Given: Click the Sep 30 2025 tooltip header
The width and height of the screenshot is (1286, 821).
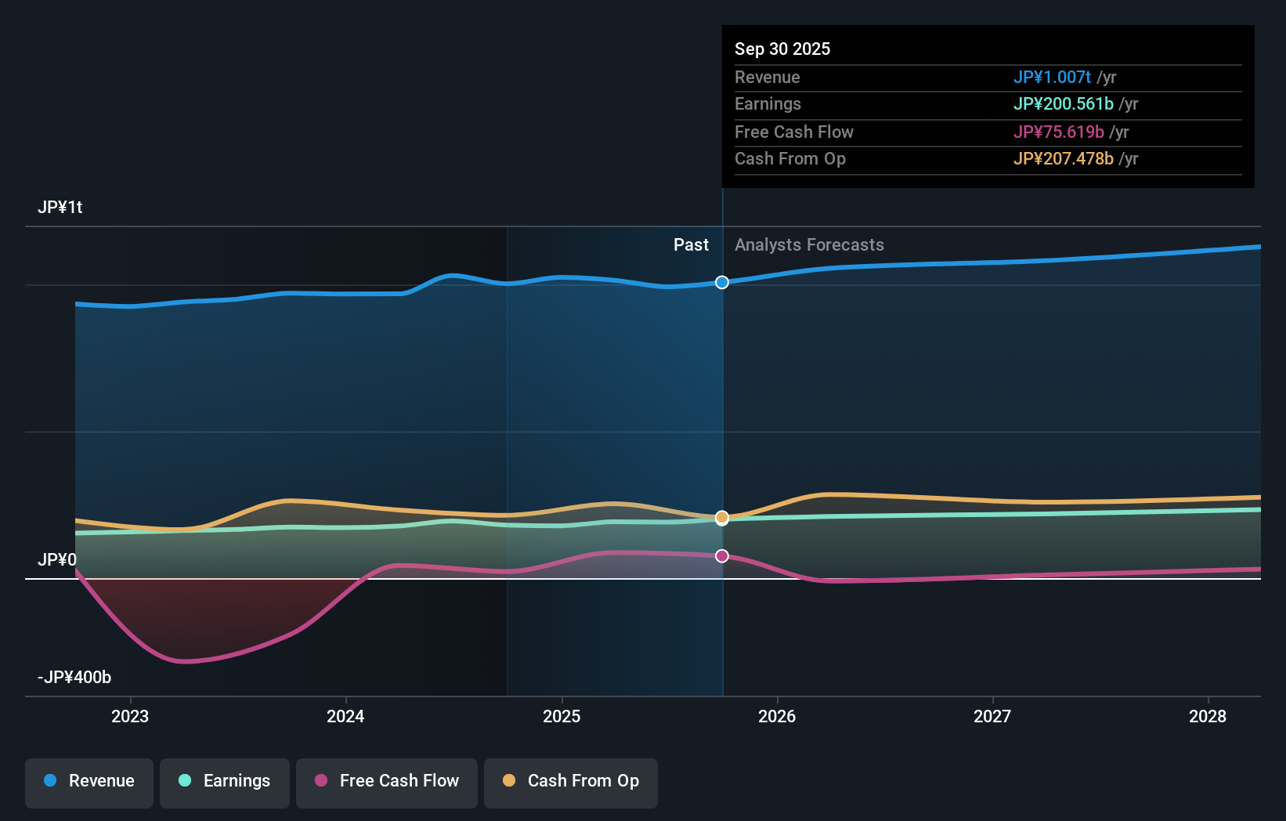Looking at the screenshot, I should coord(782,49).
